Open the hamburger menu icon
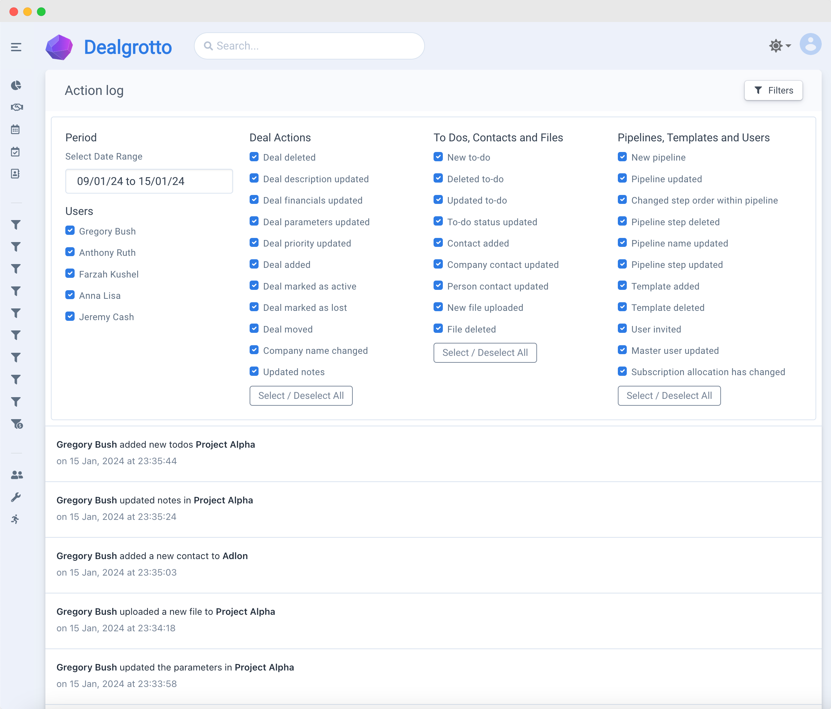Image resolution: width=831 pixels, height=709 pixels. tap(16, 47)
